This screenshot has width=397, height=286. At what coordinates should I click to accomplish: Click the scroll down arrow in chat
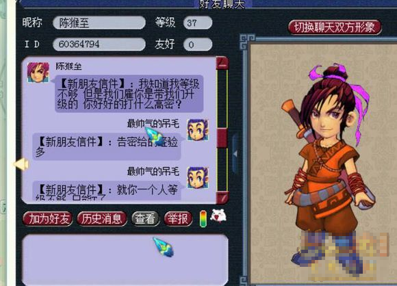coord(222,198)
